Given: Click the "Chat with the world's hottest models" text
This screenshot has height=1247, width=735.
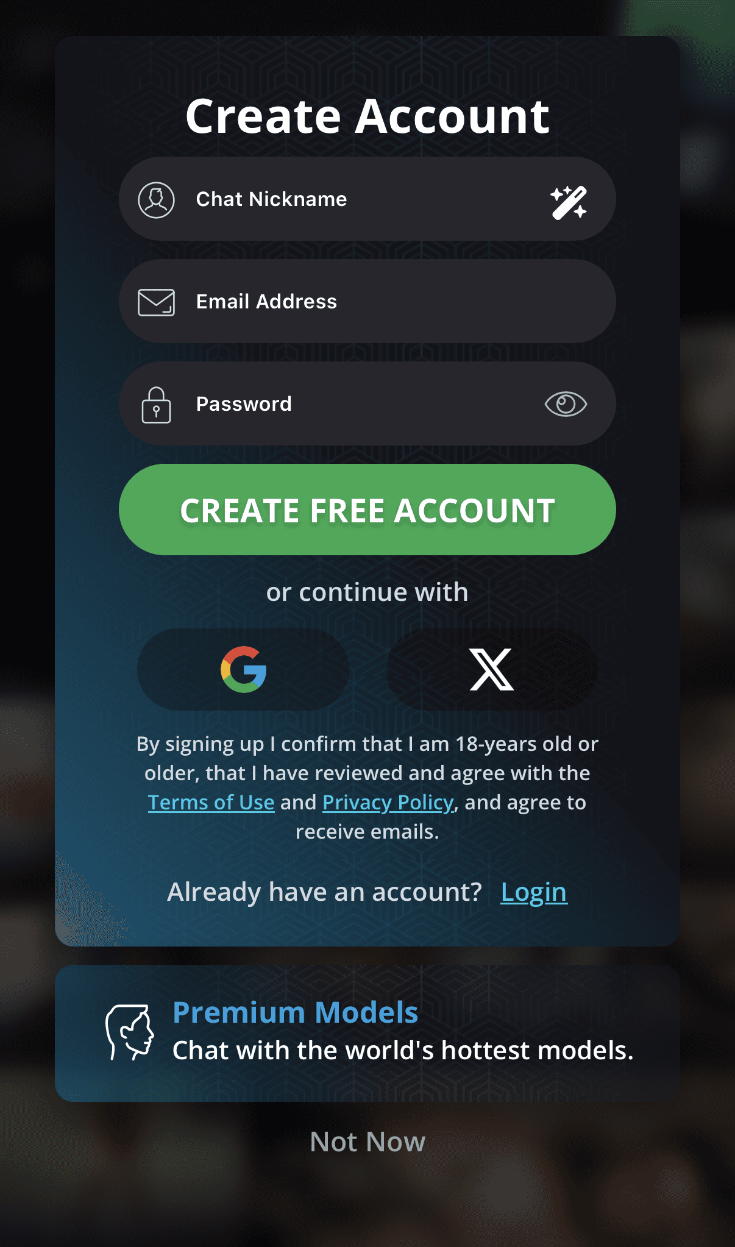Looking at the screenshot, I should 403,1050.
